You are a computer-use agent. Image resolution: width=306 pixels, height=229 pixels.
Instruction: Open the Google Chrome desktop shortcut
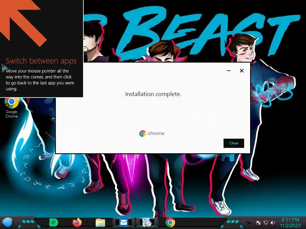12,108
